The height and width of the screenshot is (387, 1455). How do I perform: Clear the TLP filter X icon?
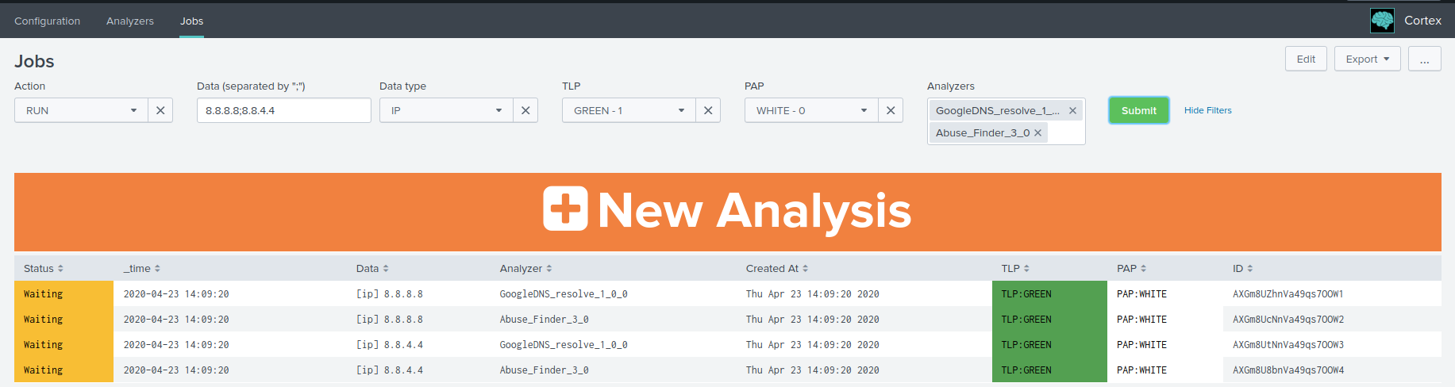(x=708, y=110)
